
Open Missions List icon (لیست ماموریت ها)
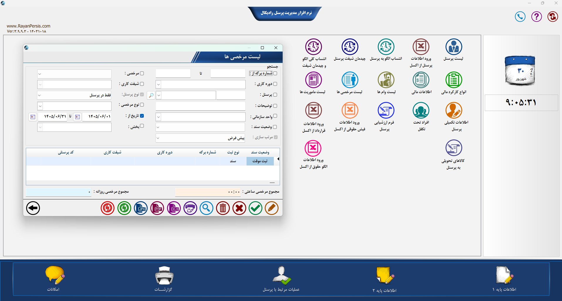[x=313, y=80]
